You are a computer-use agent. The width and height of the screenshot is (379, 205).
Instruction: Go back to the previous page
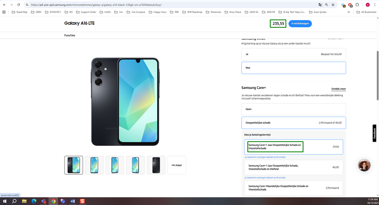coord(4,5)
